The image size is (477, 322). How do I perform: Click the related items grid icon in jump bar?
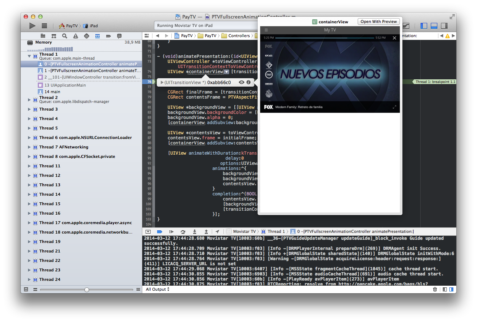147,36
